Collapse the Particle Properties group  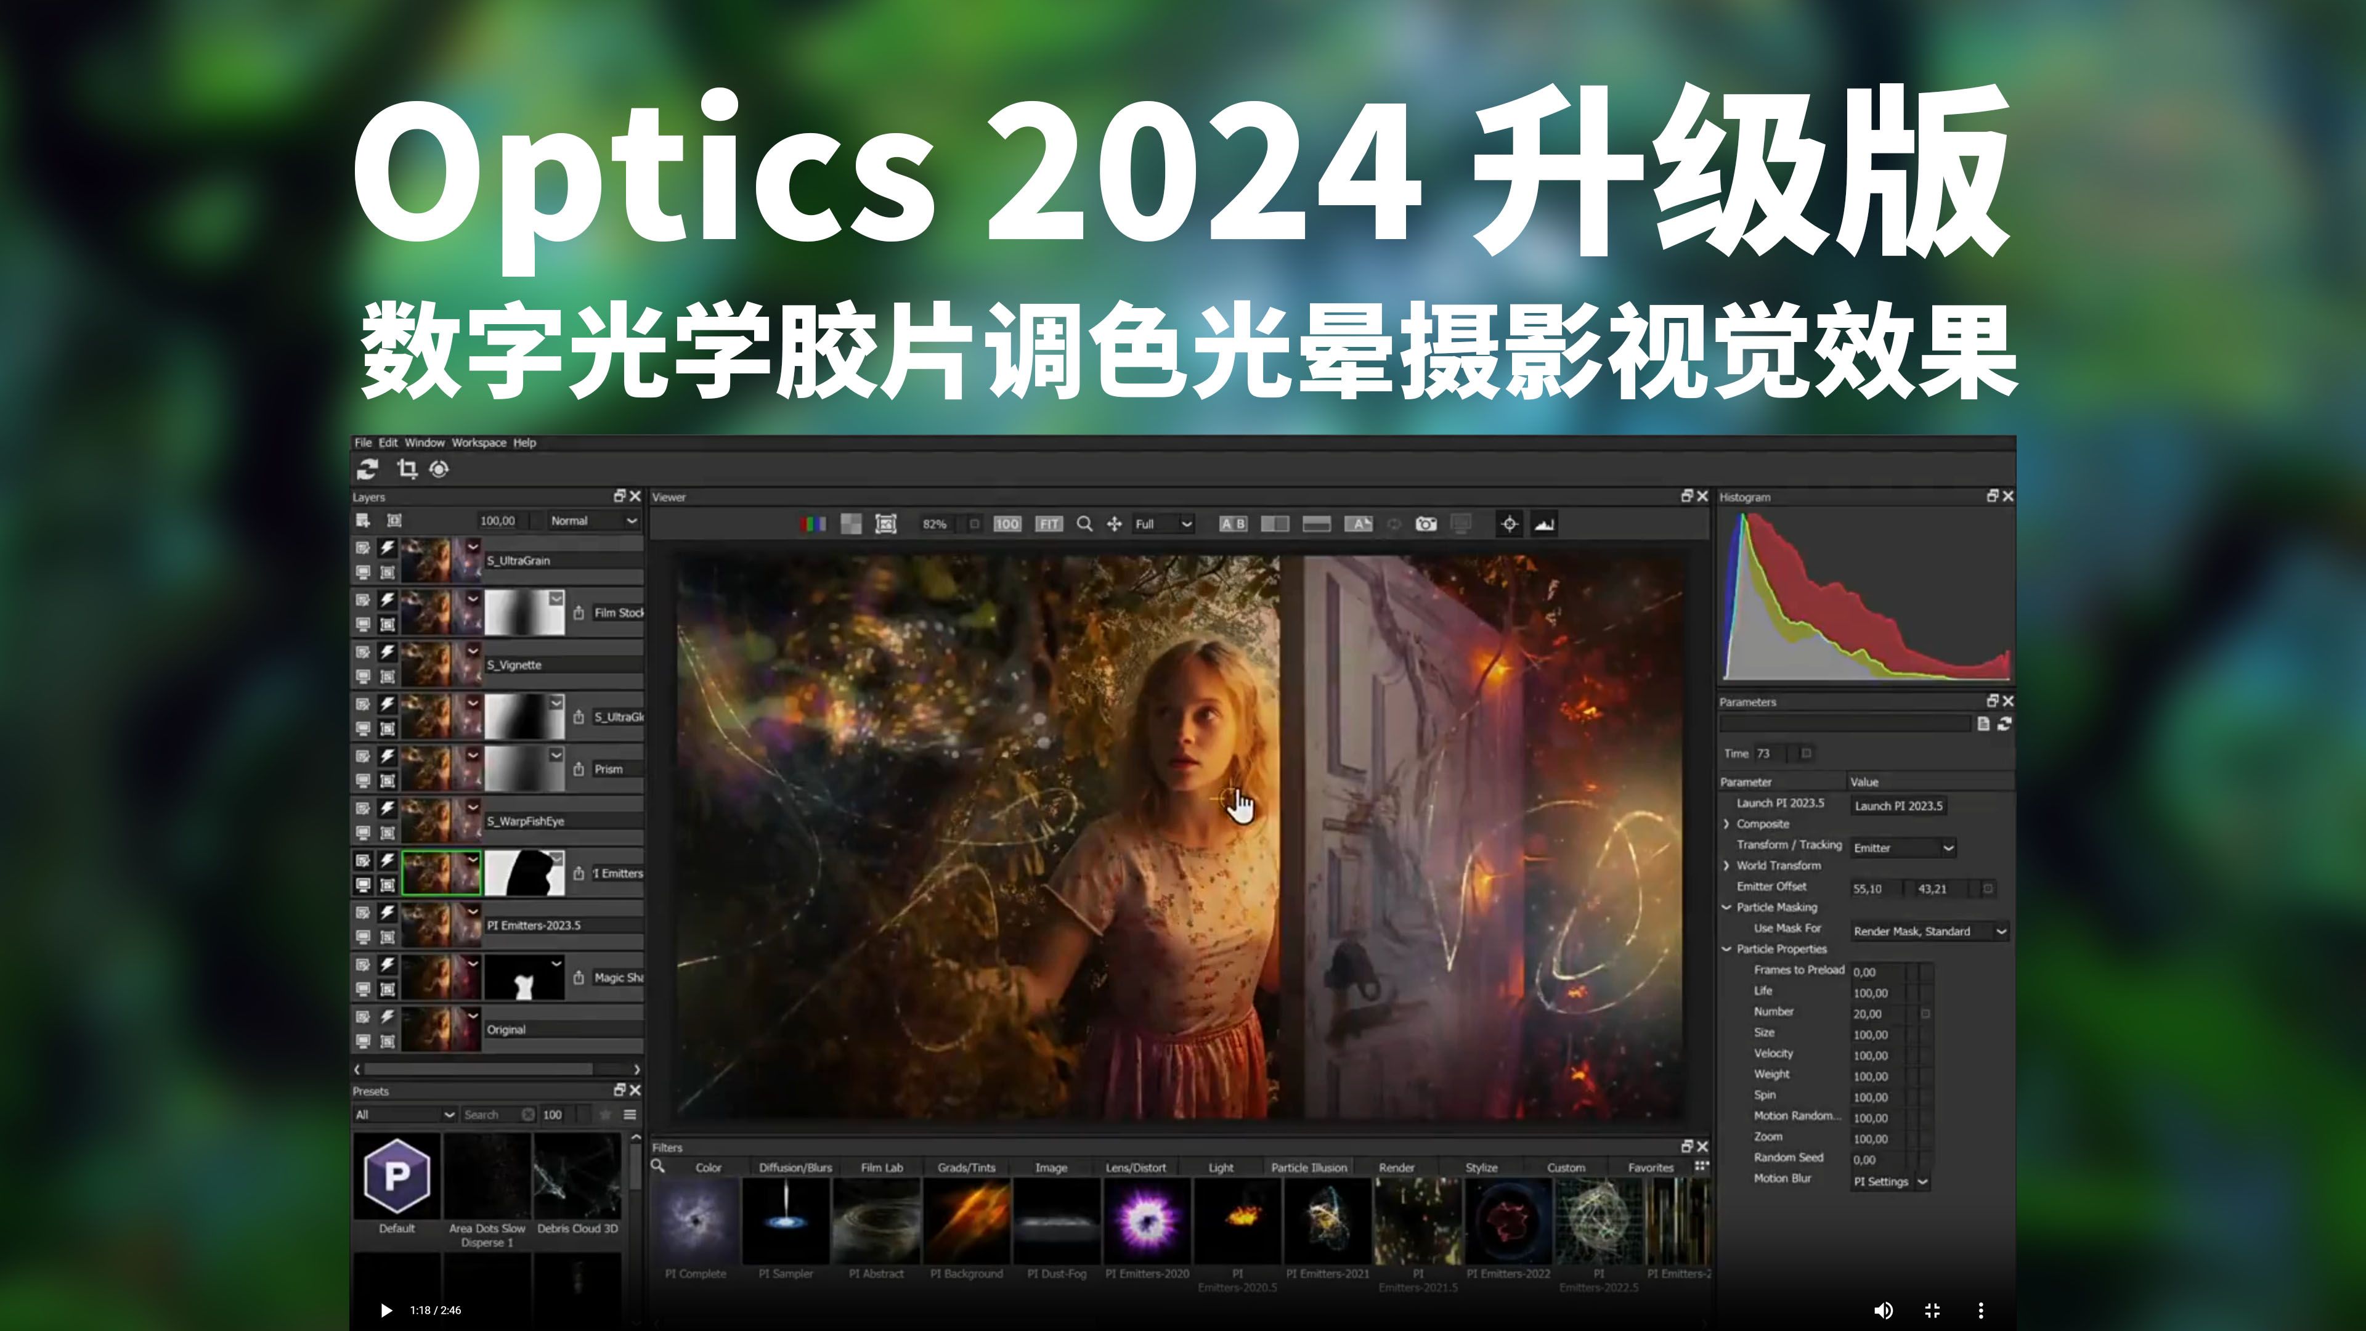pos(1726,949)
